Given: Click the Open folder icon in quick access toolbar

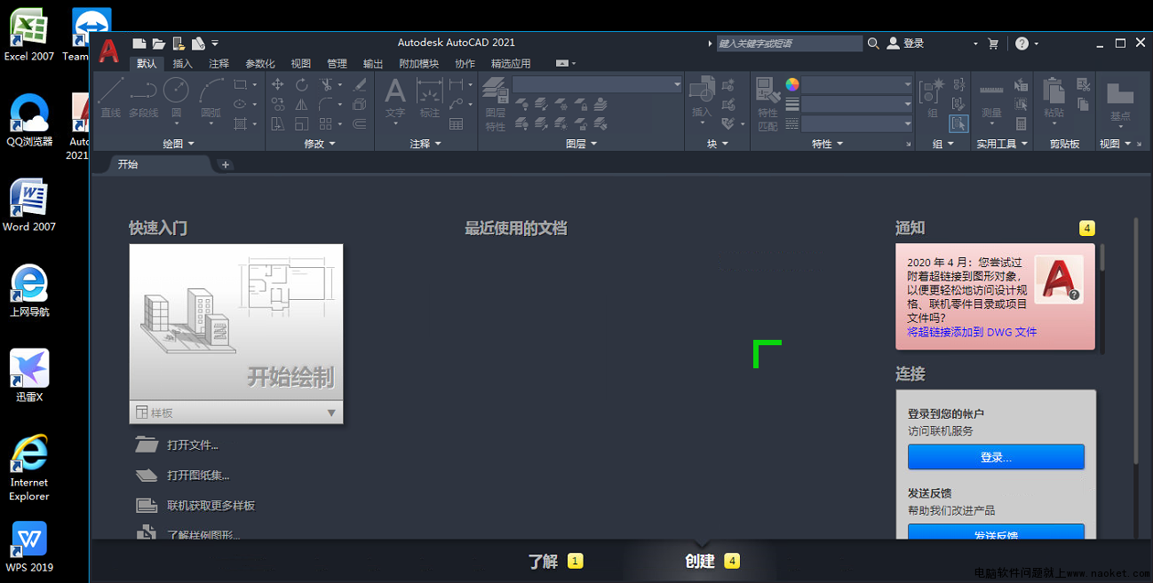Looking at the screenshot, I should tap(158, 43).
